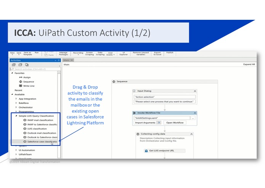Click Save as Template in the ribbon
This screenshot has width=265, height=188.
[27, 53]
